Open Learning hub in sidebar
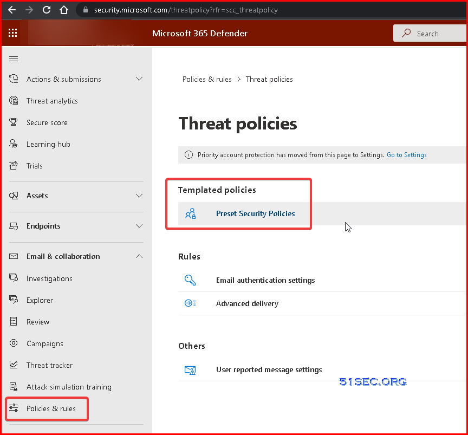Screen dimensions: 468x435 point(48,144)
